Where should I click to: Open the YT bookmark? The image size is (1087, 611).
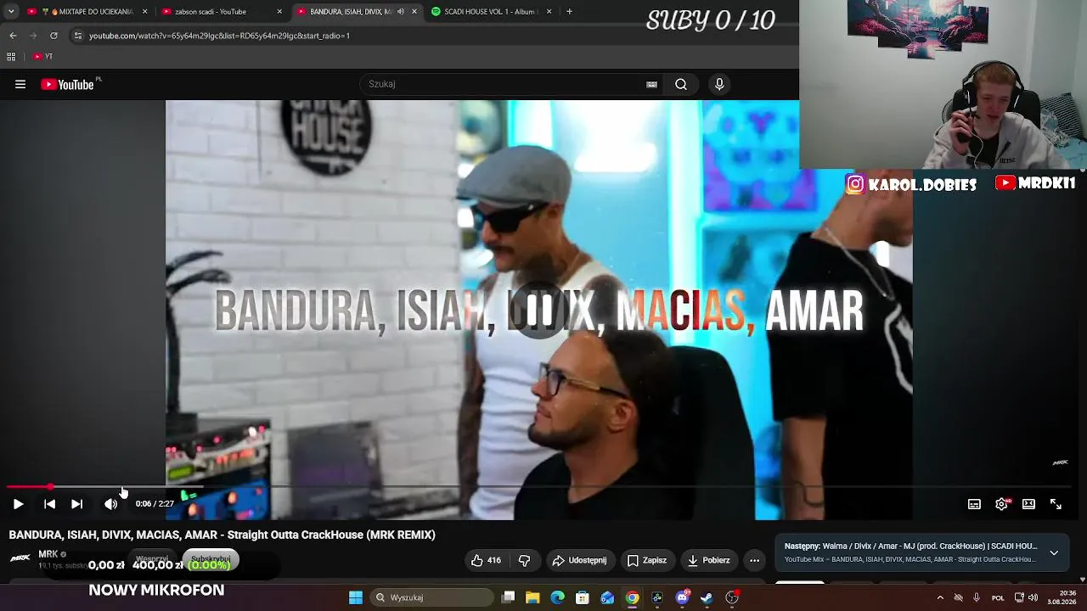coord(43,57)
